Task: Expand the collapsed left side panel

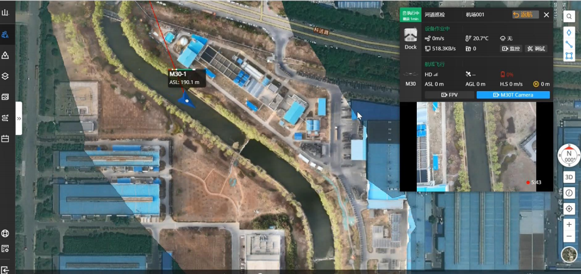Action: click(x=19, y=118)
